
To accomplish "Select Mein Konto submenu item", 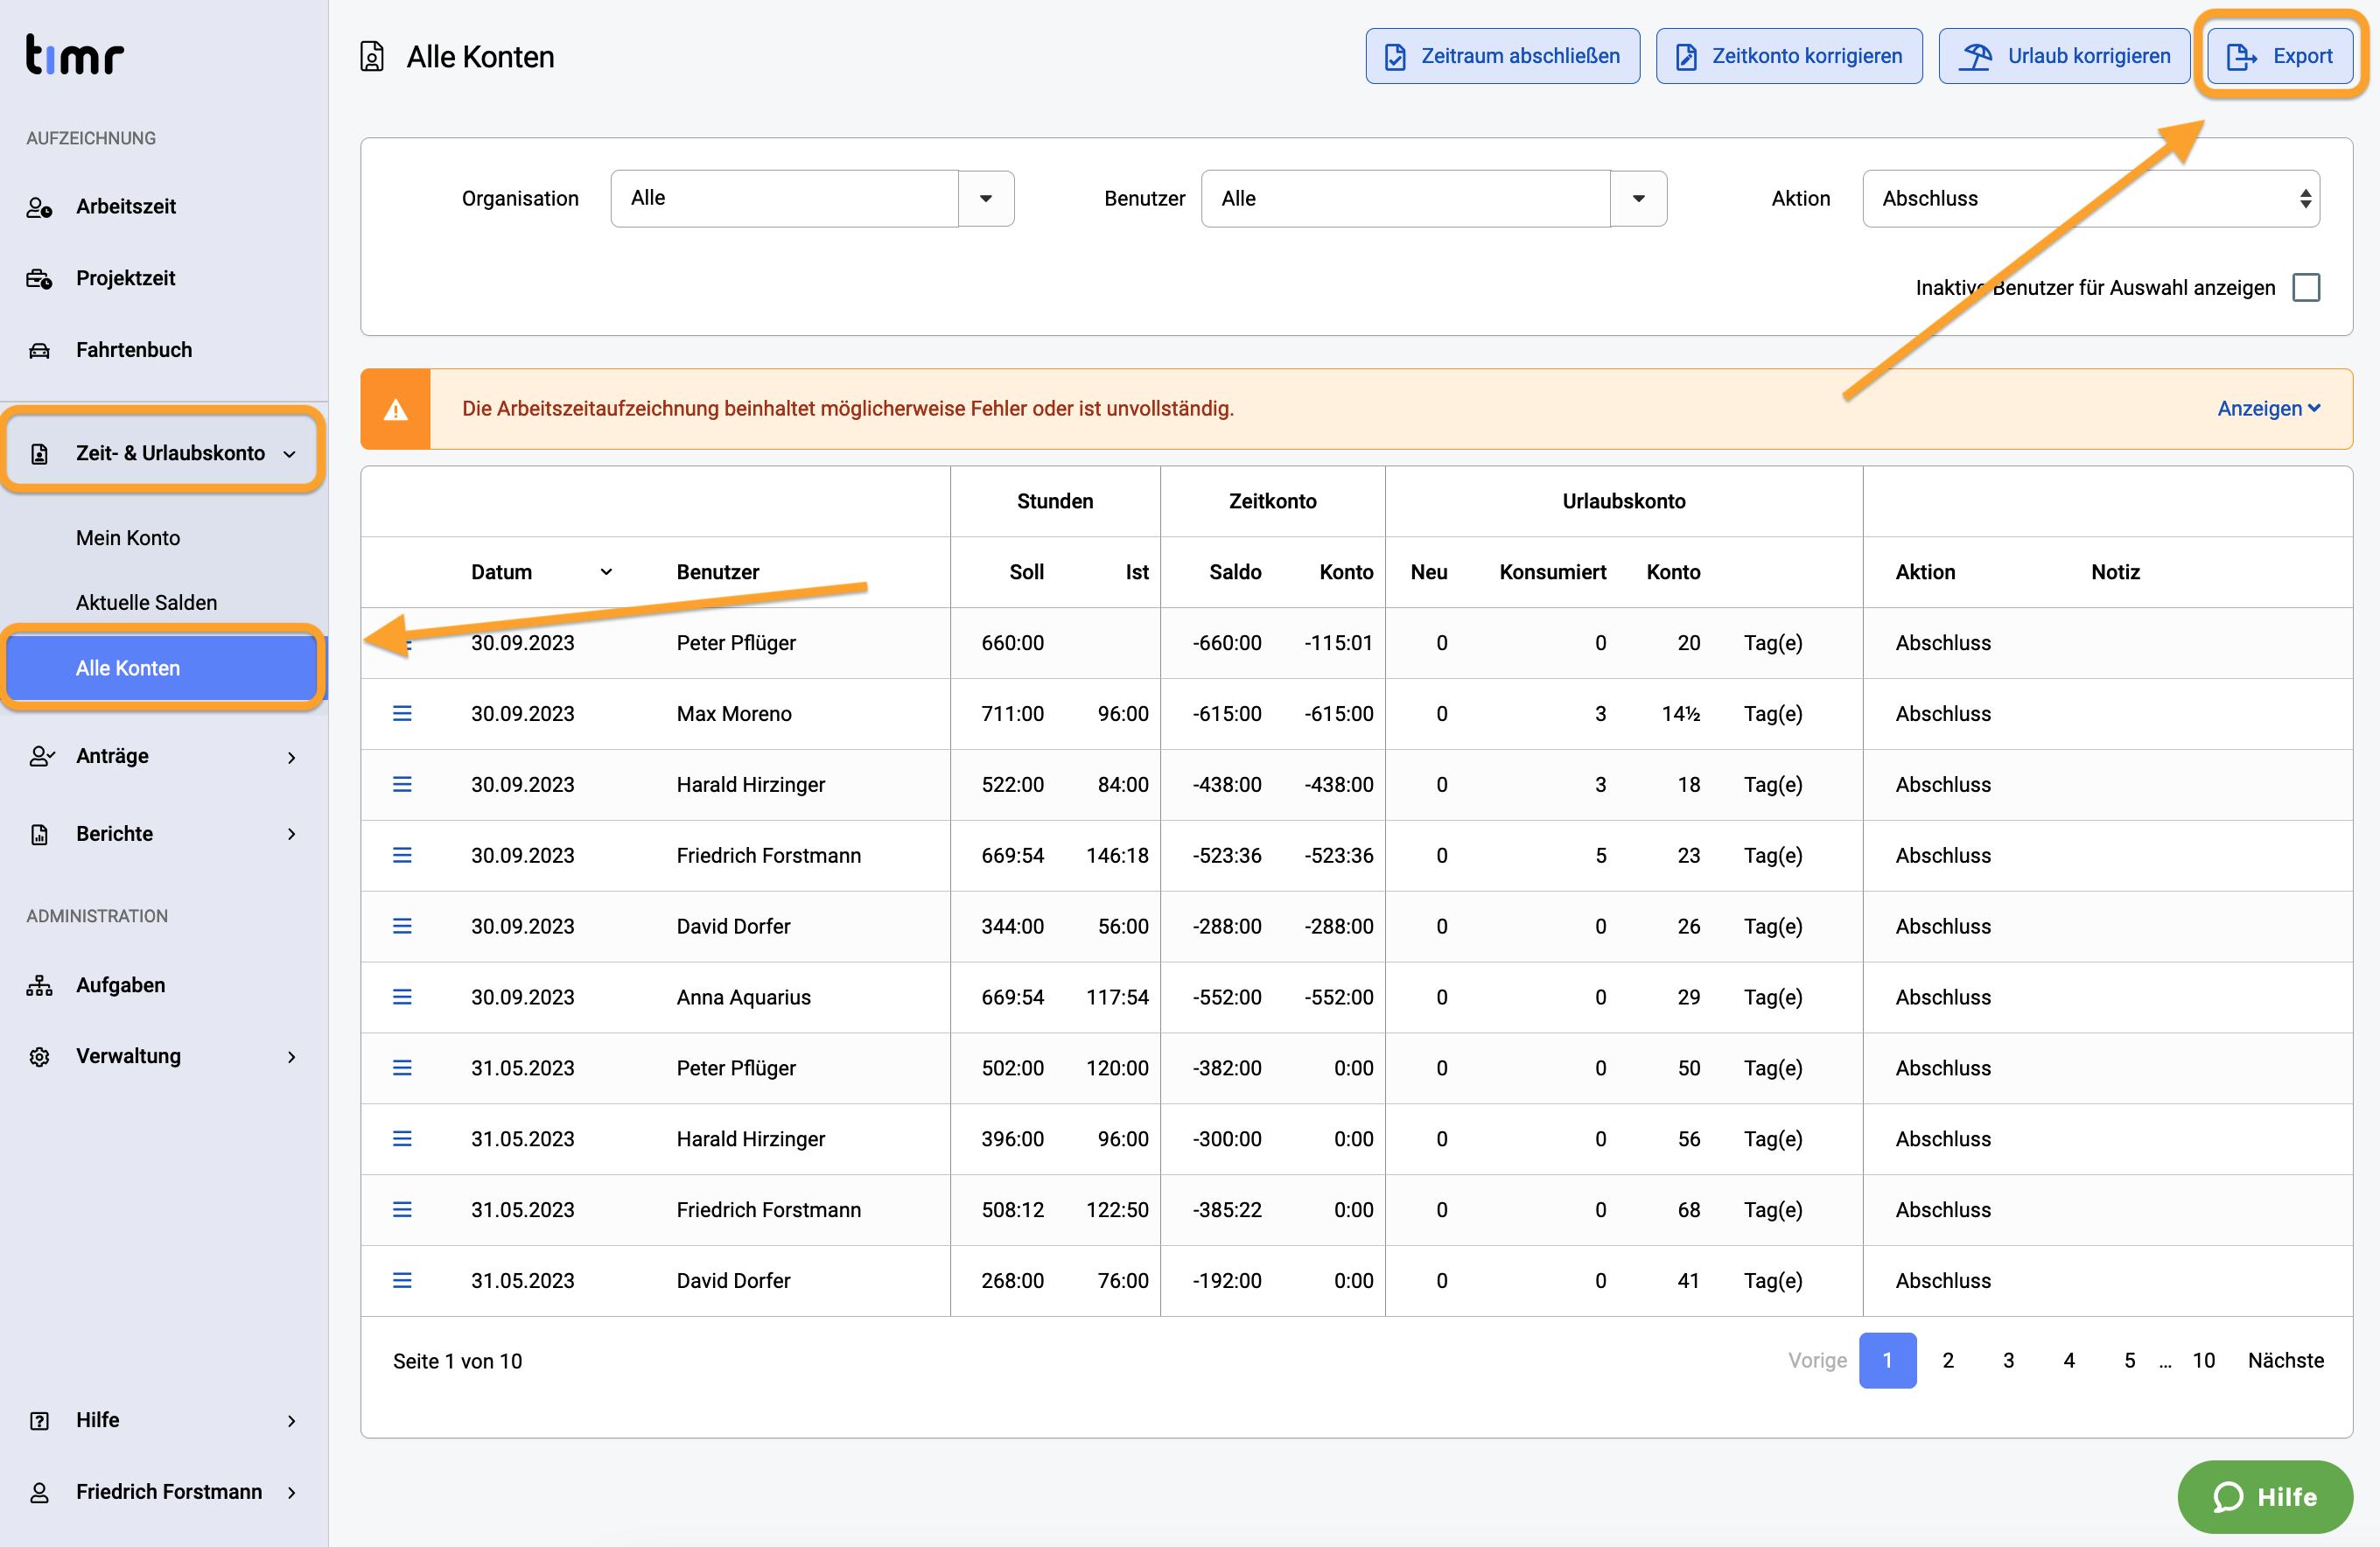I will tap(128, 538).
